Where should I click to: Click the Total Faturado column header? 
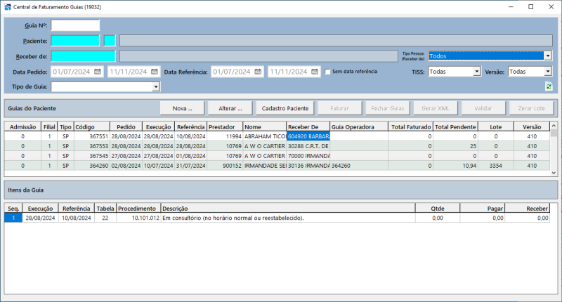[411, 127]
